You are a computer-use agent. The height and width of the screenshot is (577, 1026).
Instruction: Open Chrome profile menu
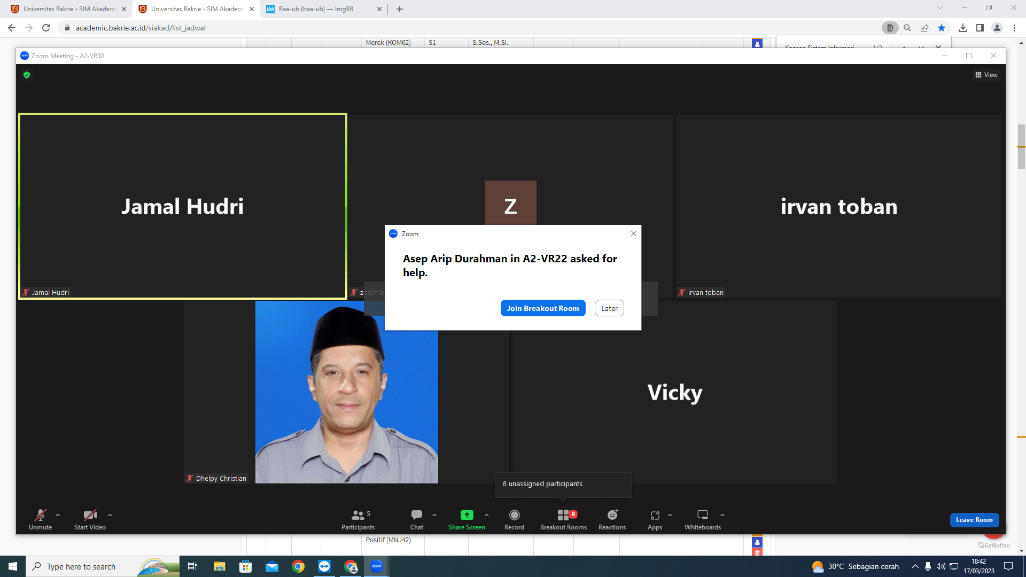click(997, 28)
